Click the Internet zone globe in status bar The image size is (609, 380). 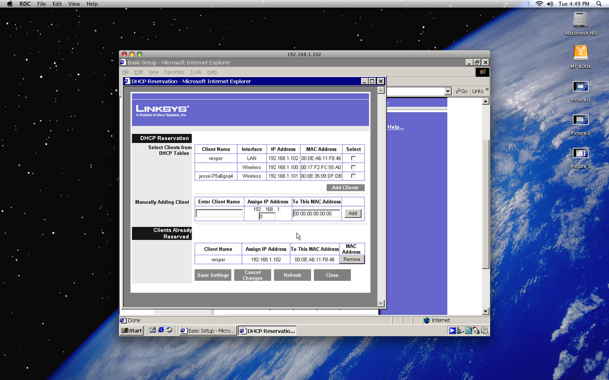click(x=426, y=320)
